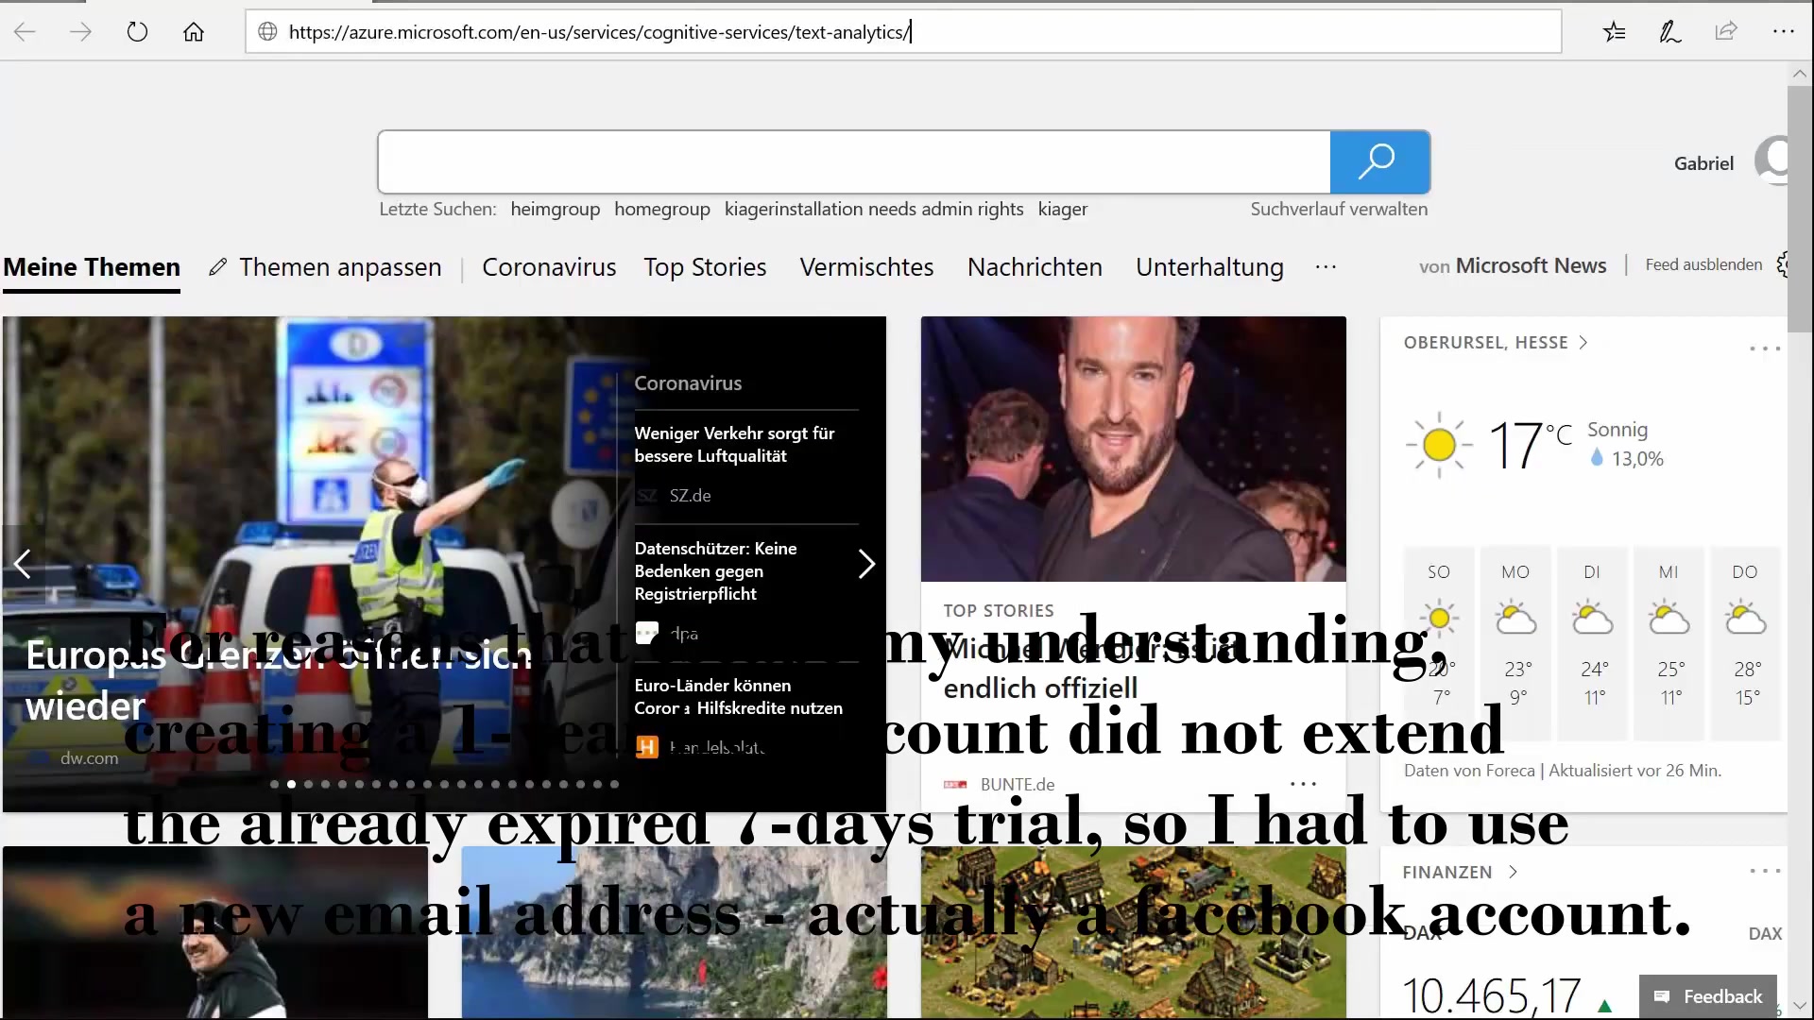This screenshot has width=1814, height=1020.
Task: Click the page scrollbar up arrow
Action: 1800,74
